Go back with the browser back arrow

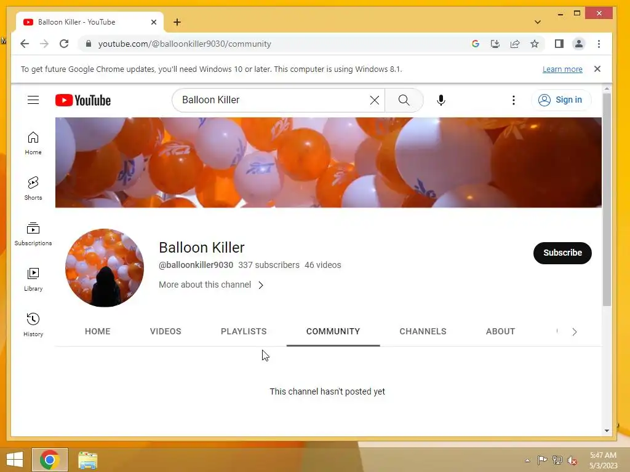pyautogui.click(x=25, y=44)
